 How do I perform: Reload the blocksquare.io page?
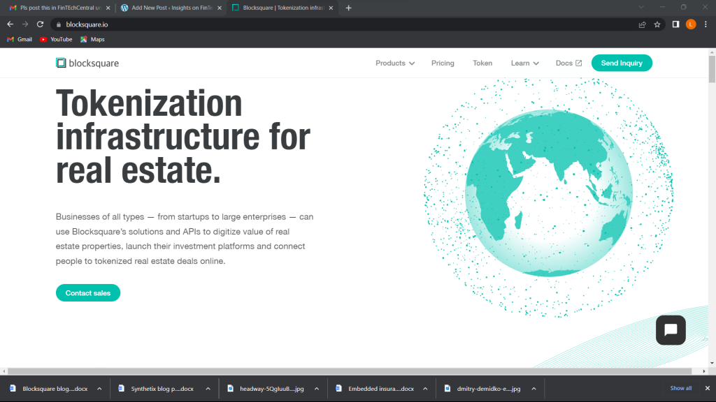pos(40,24)
